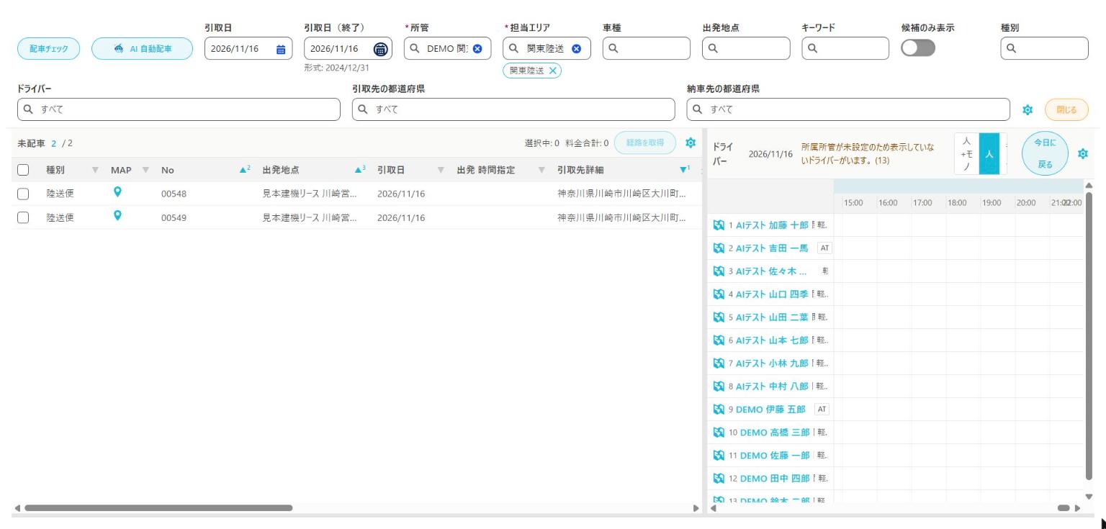Open the 引取先の都道府県 dropdown
The image size is (1106, 529).
click(x=513, y=109)
